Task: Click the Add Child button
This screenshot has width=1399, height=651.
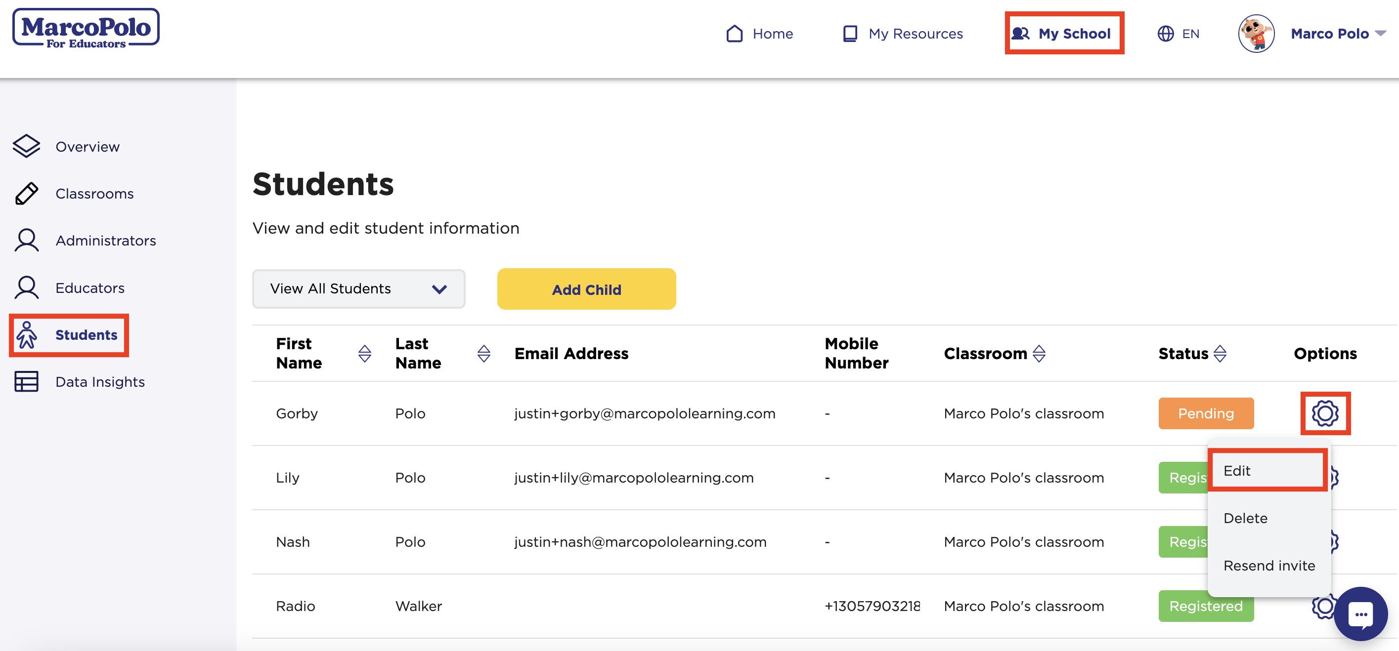Action: coord(586,289)
